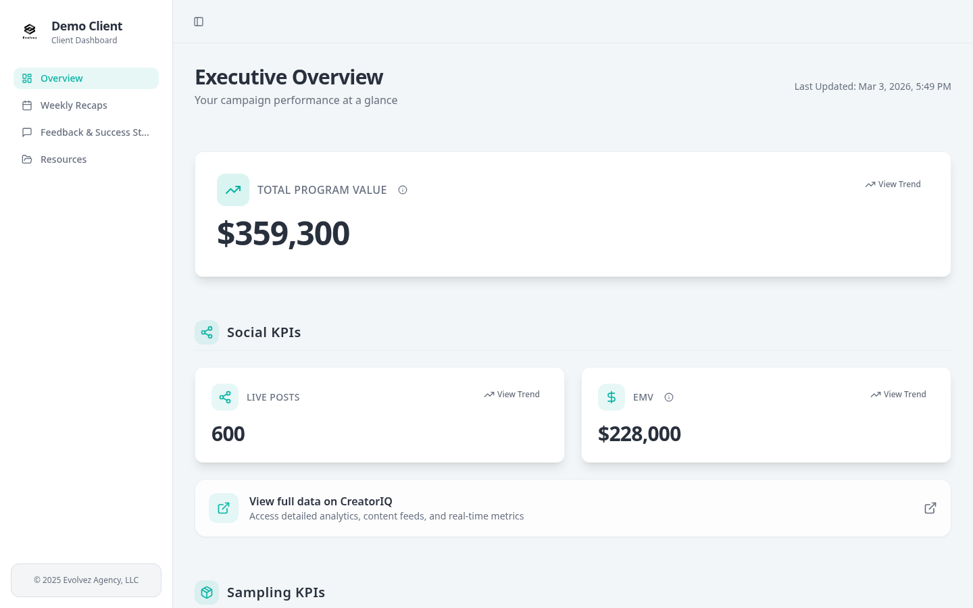The height and width of the screenshot is (608, 973).
Task: Click the dollar icon on the EMV card
Action: [612, 397]
